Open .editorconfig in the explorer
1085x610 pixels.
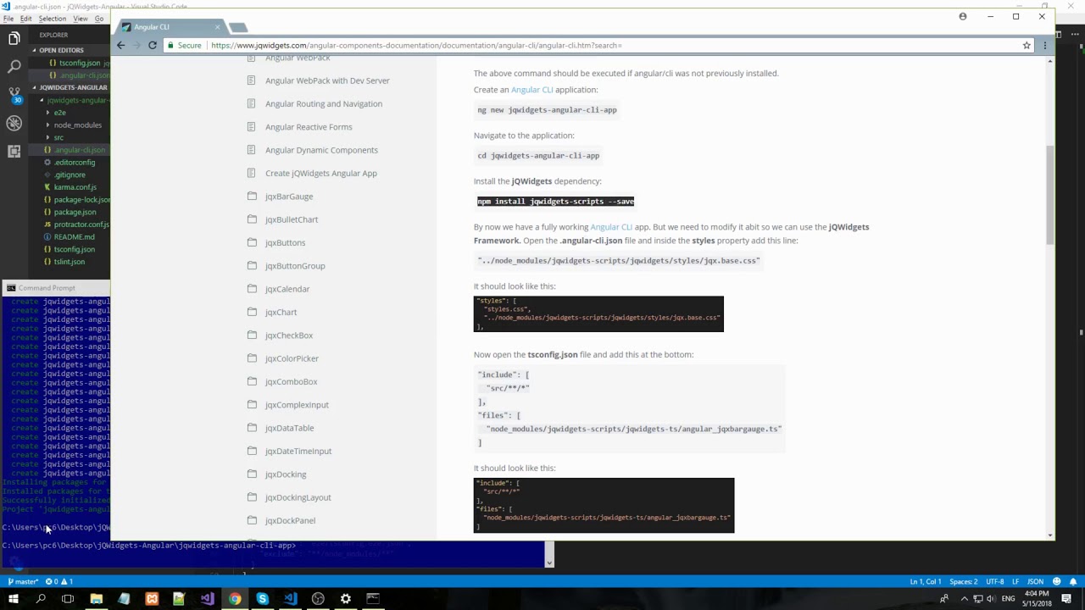point(75,162)
